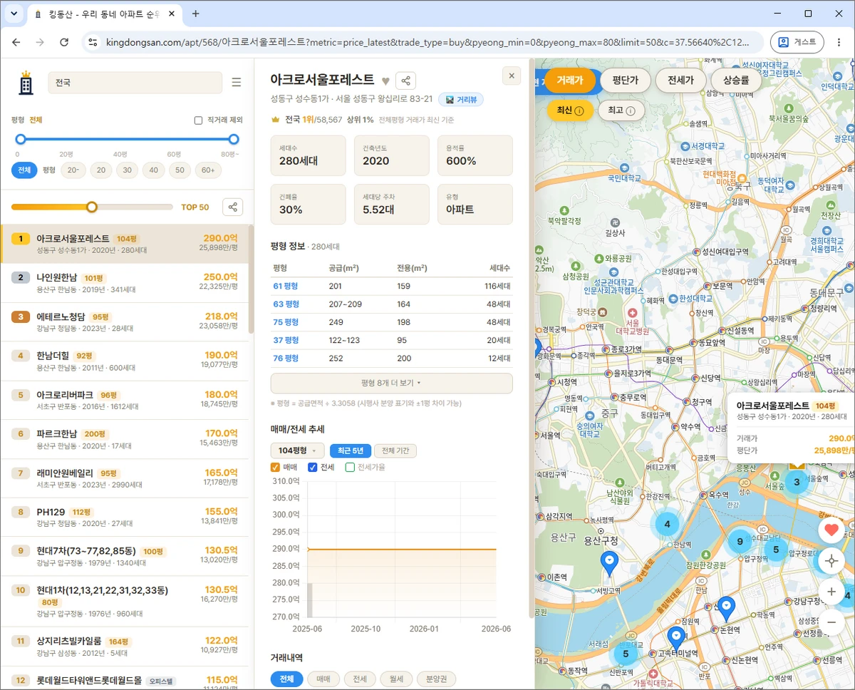Image resolution: width=855 pixels, height=690 pixels.
Task: Click the info icon on 최신 button
Action: click(579, 111)
